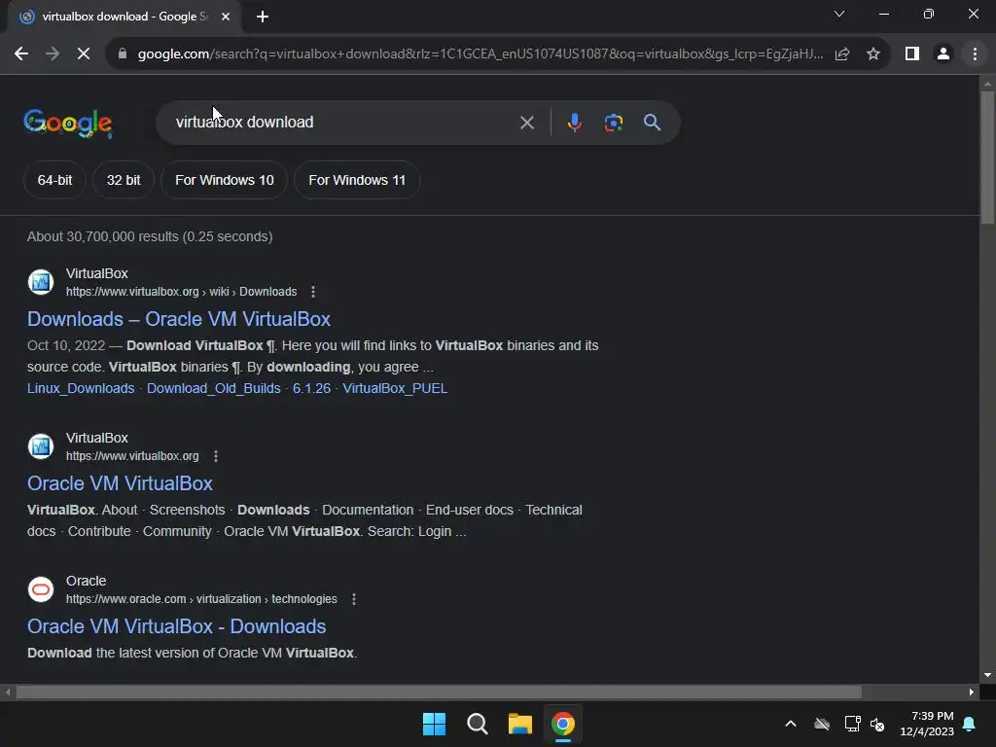Close the virtualbox download tab
996x747 pixels.
(x=226, y=18)
